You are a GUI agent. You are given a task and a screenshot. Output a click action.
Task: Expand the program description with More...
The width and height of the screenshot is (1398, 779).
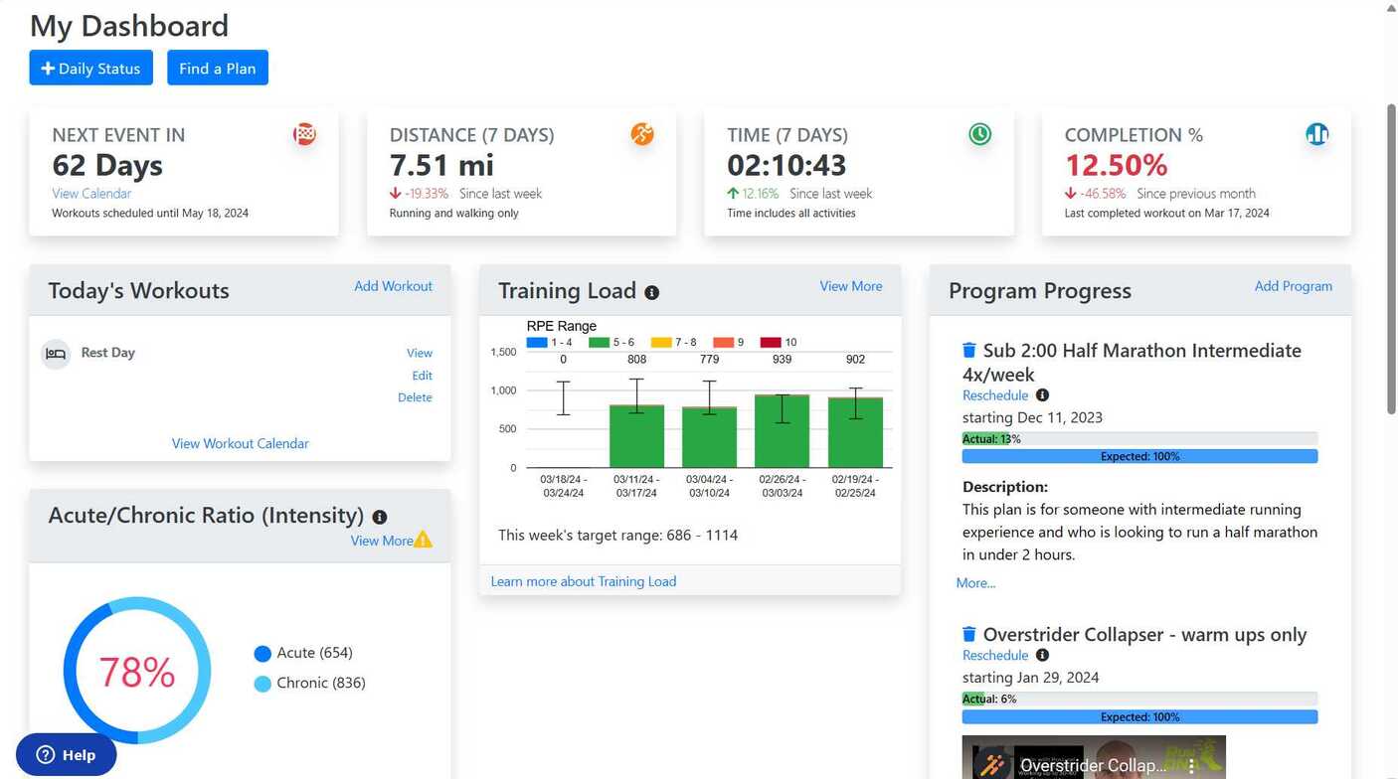coord(975,583)
